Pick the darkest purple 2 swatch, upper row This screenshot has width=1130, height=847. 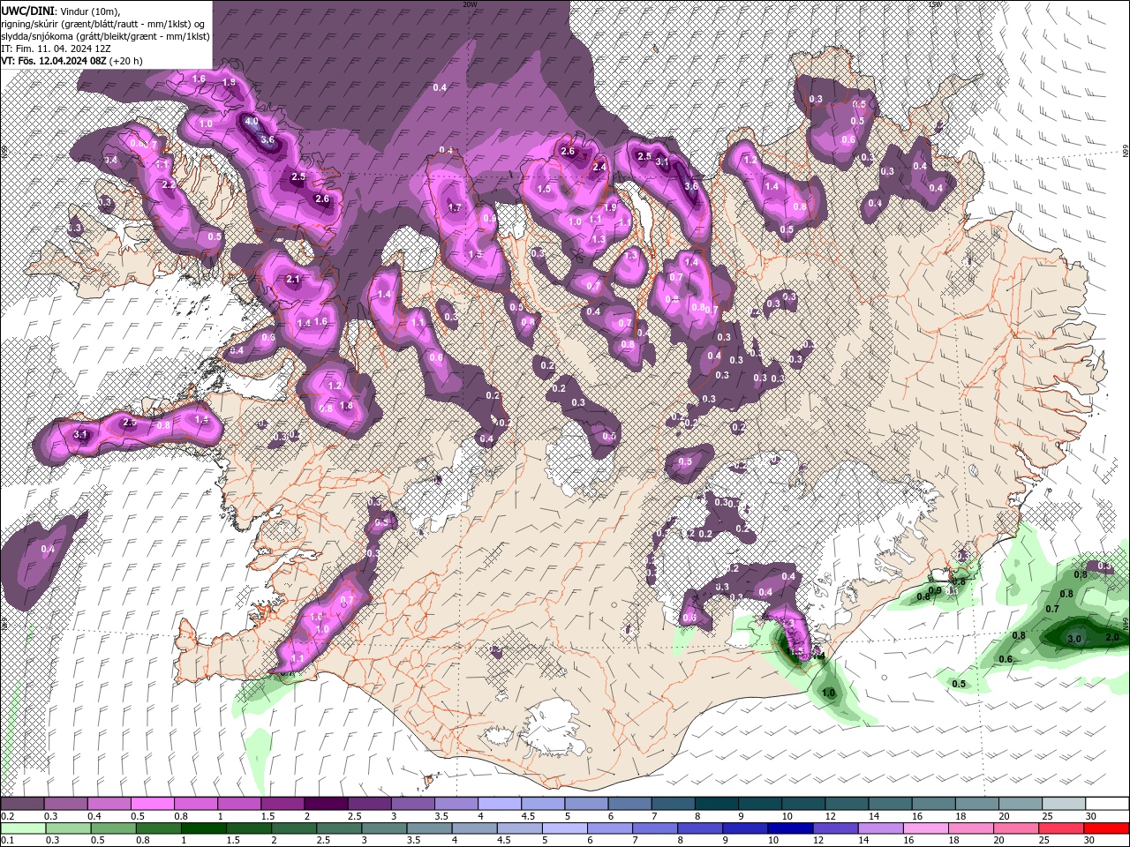pyautogui.click(x=326, y=804)
